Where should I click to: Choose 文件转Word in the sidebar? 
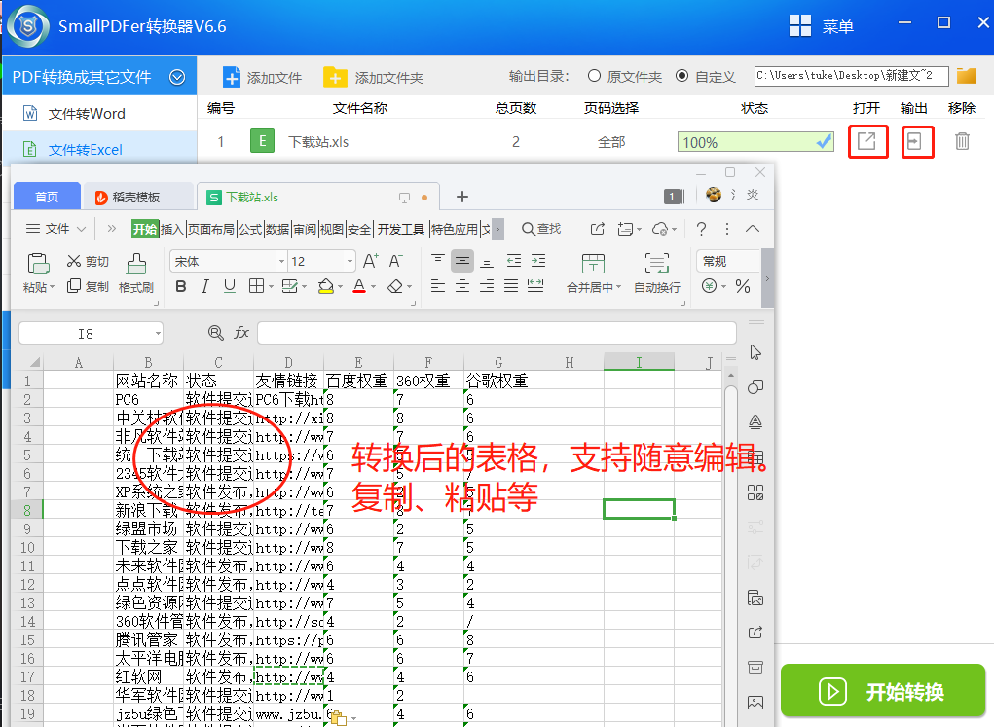[100, 114]
